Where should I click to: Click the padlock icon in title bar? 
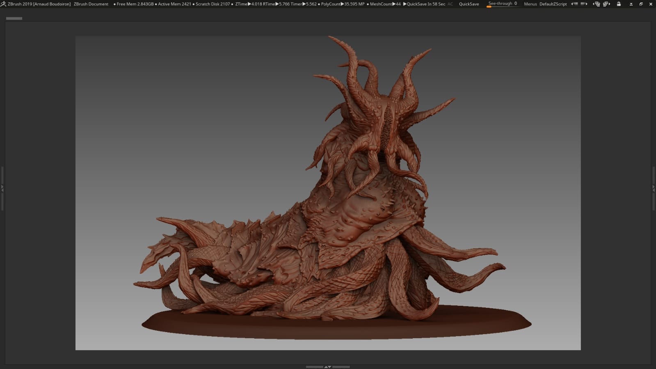[x=619, y=4]
